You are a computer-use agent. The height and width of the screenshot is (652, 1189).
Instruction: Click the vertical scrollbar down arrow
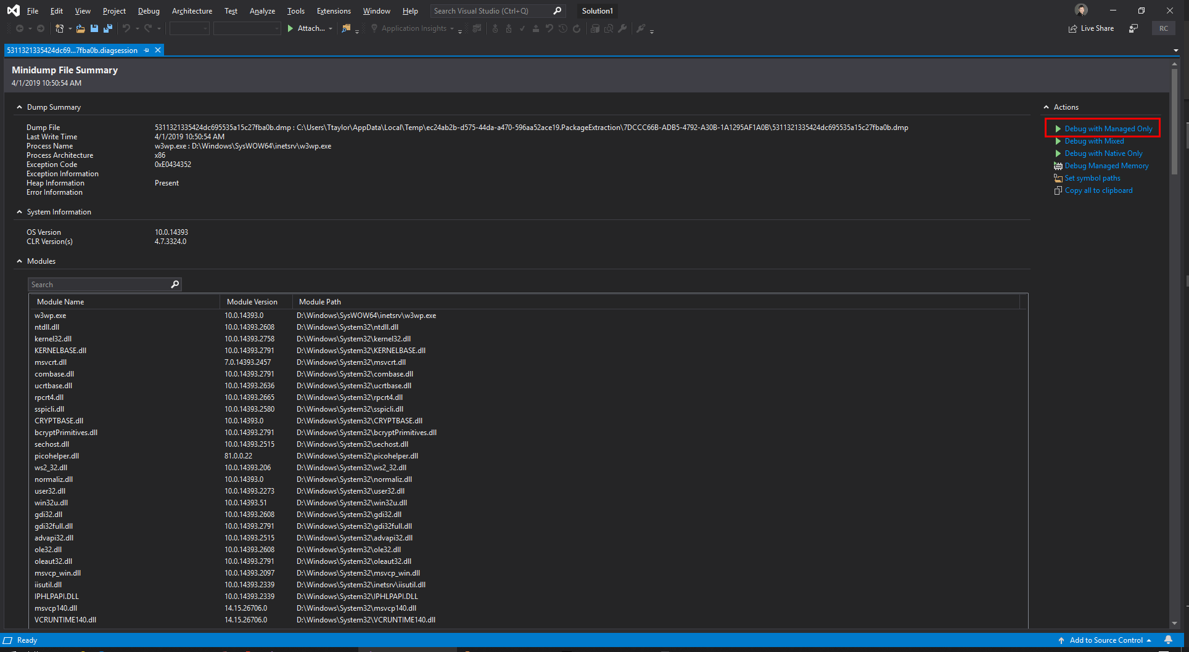[1174, 623]
